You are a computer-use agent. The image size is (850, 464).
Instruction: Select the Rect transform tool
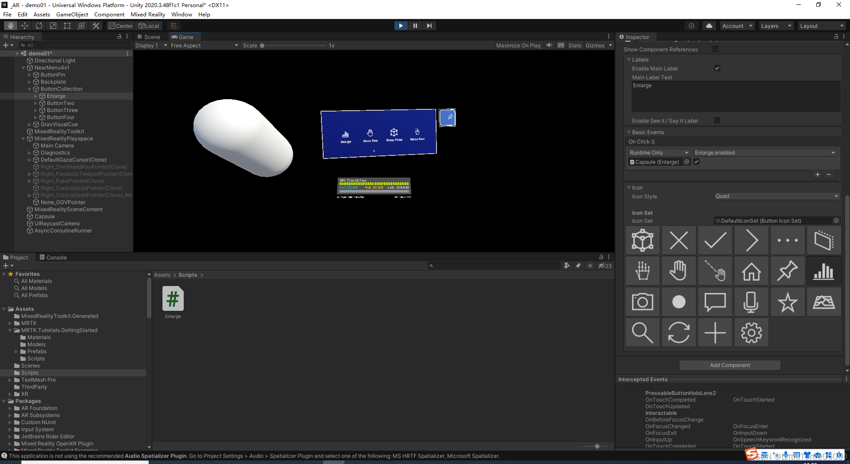(x=67, y=26)
